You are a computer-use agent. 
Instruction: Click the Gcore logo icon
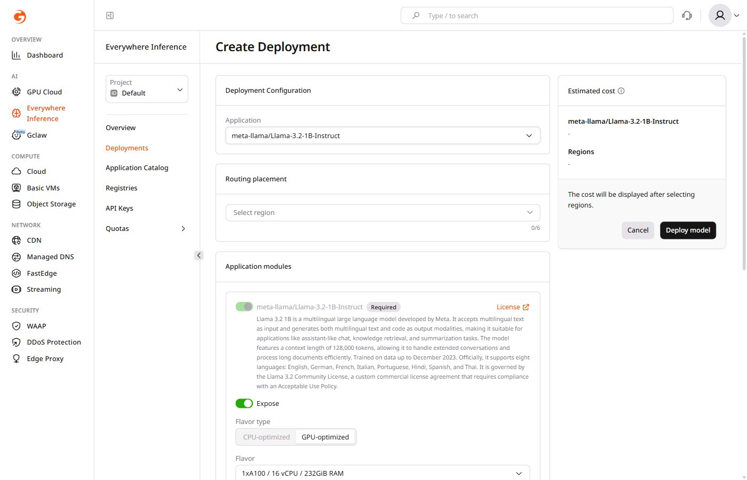(x=19, y=17)
